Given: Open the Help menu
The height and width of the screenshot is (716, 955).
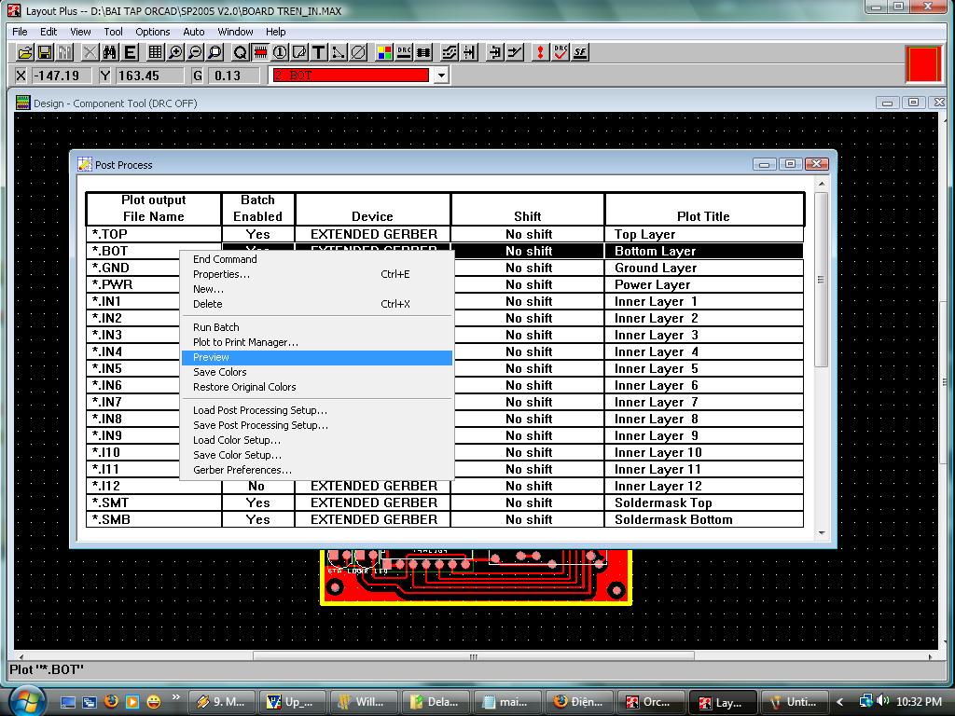Looking at the screenshot, I should tap(275, 32).
